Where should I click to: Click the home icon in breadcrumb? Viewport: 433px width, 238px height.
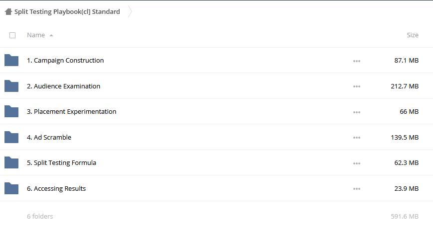[8, 11]
